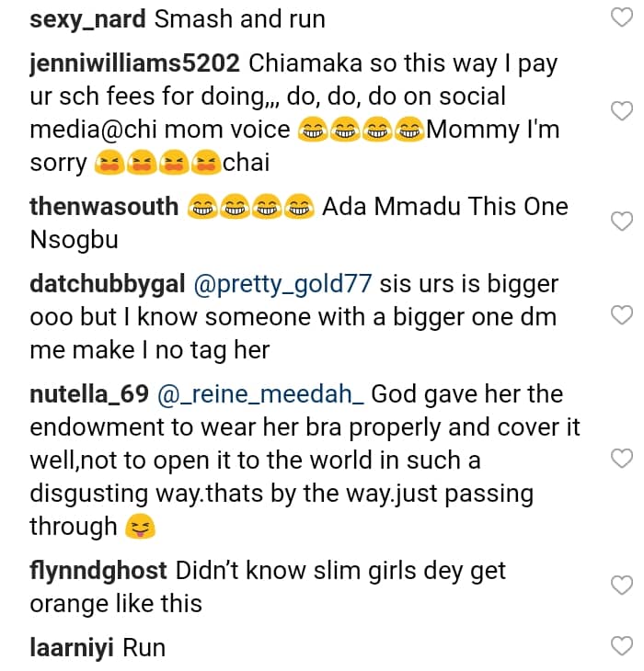644x671 pixels.
Task: Go to thenwasouth's profile
Action: [104, 207]
